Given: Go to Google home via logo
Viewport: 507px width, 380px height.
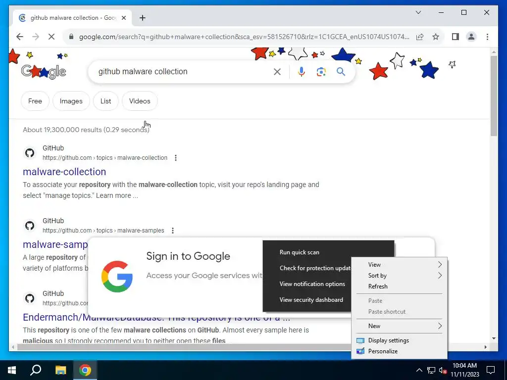Looking at the screenshot, I should click(x=44, y=71).
